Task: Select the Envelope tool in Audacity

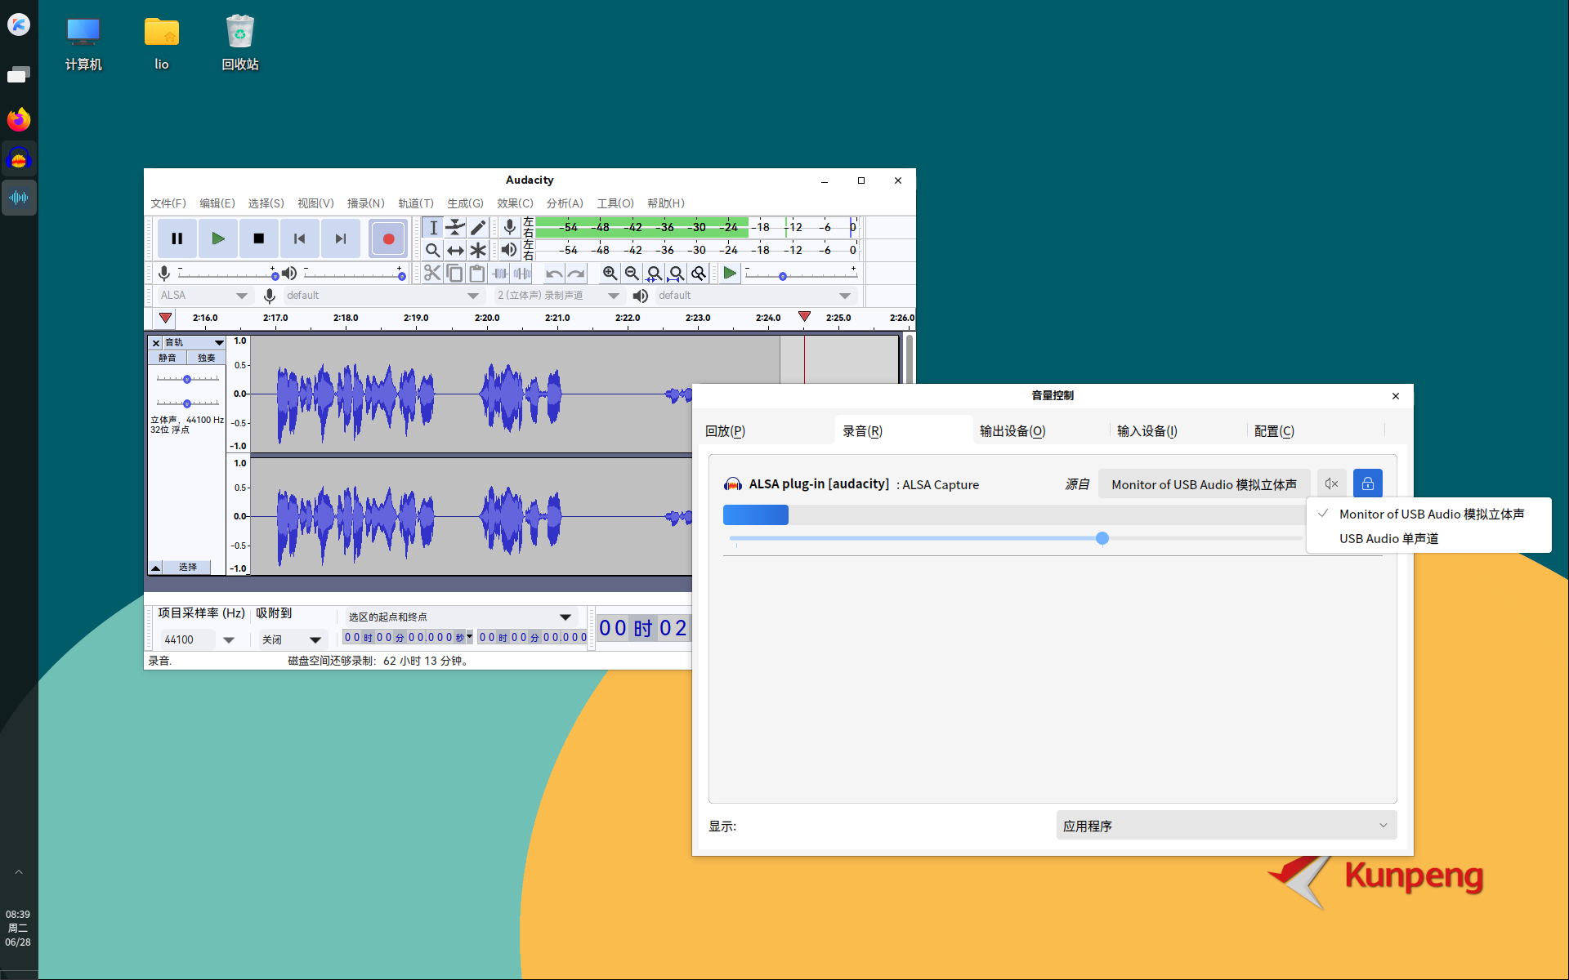Action: coord(455,227)
